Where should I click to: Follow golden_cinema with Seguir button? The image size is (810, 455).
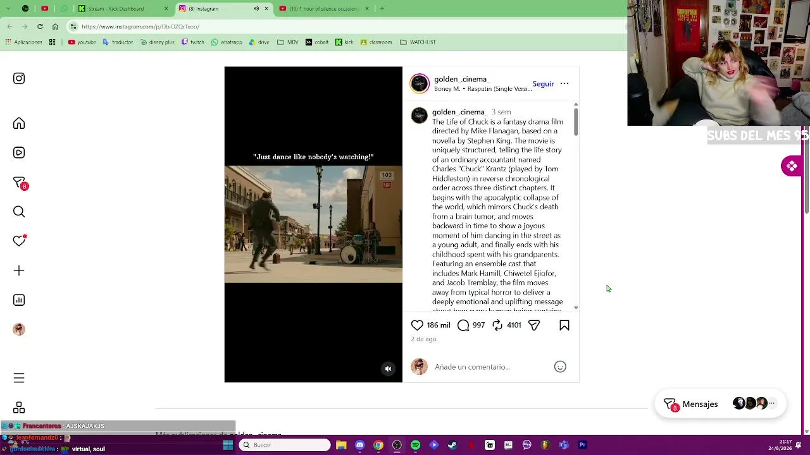[543, 83]
